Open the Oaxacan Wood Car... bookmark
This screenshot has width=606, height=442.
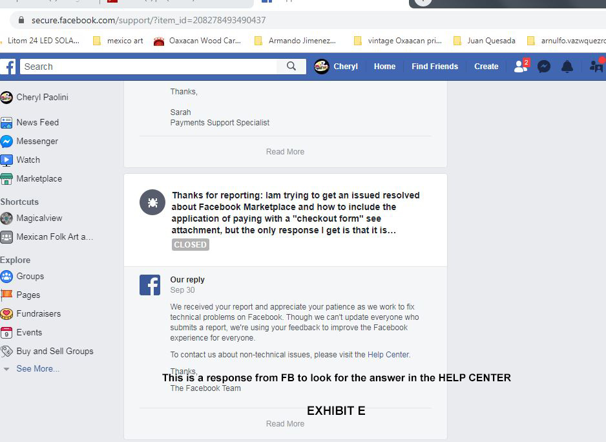[197, 41]
